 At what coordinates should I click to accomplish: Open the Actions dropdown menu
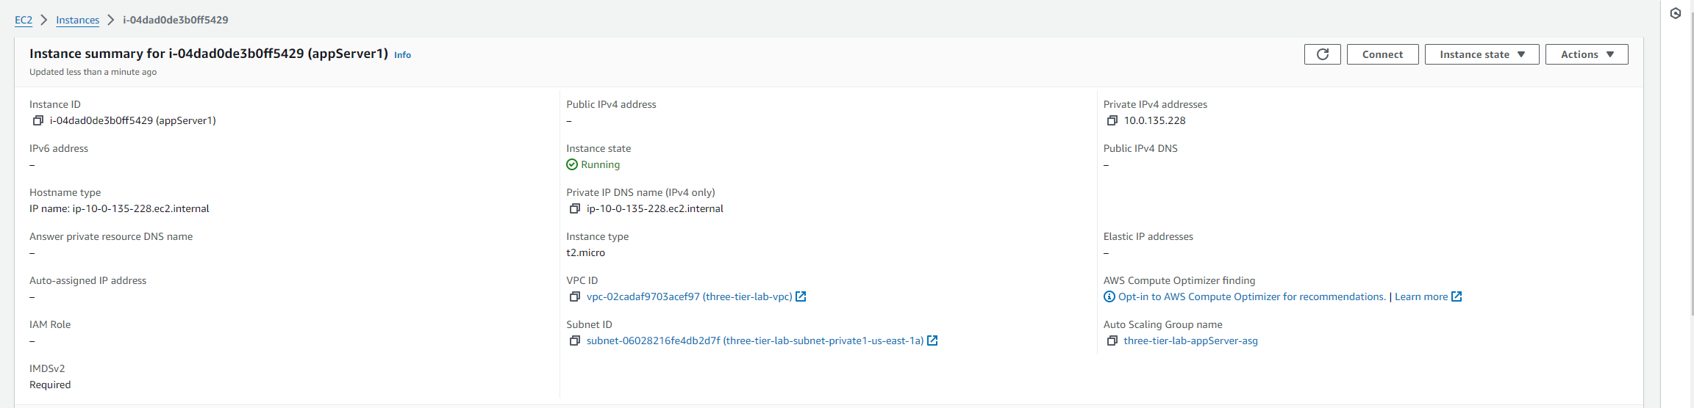[1587, 54]
